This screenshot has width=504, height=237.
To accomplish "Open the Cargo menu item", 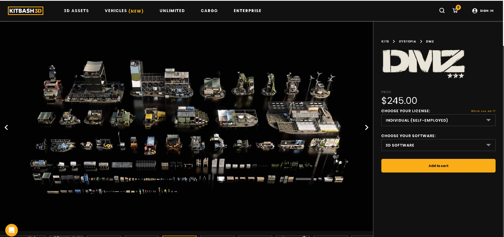I will tap(209, 11).
